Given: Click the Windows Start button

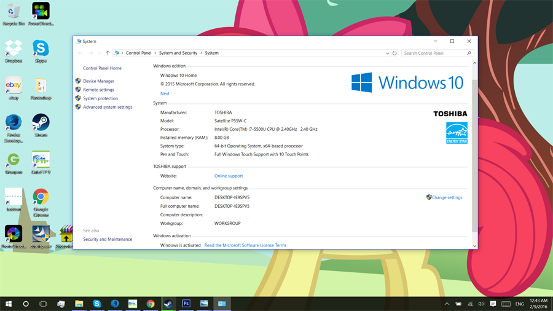Looking at the screenshot, I should pos(9,304).
